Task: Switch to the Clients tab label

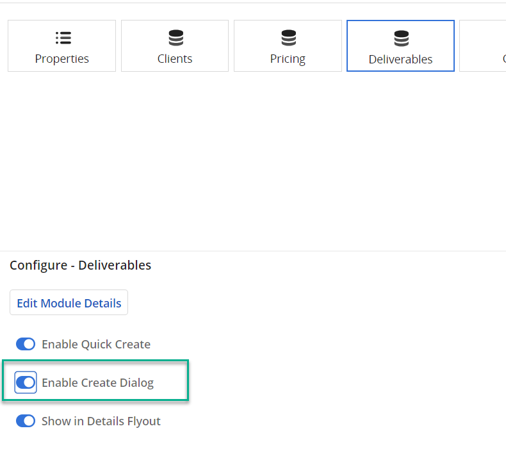Action: 175,59
